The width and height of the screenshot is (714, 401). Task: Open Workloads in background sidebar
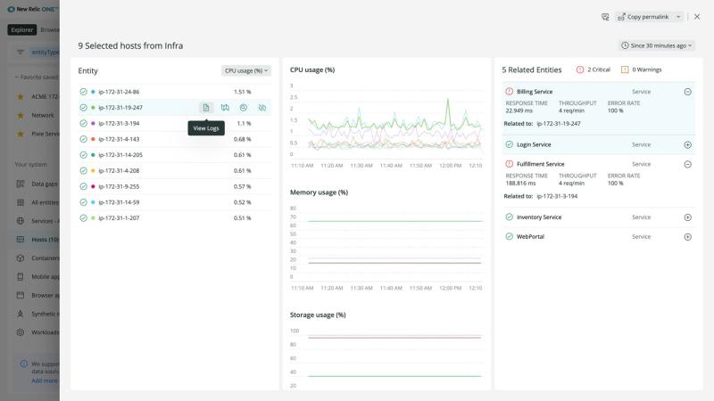[46, 332]
